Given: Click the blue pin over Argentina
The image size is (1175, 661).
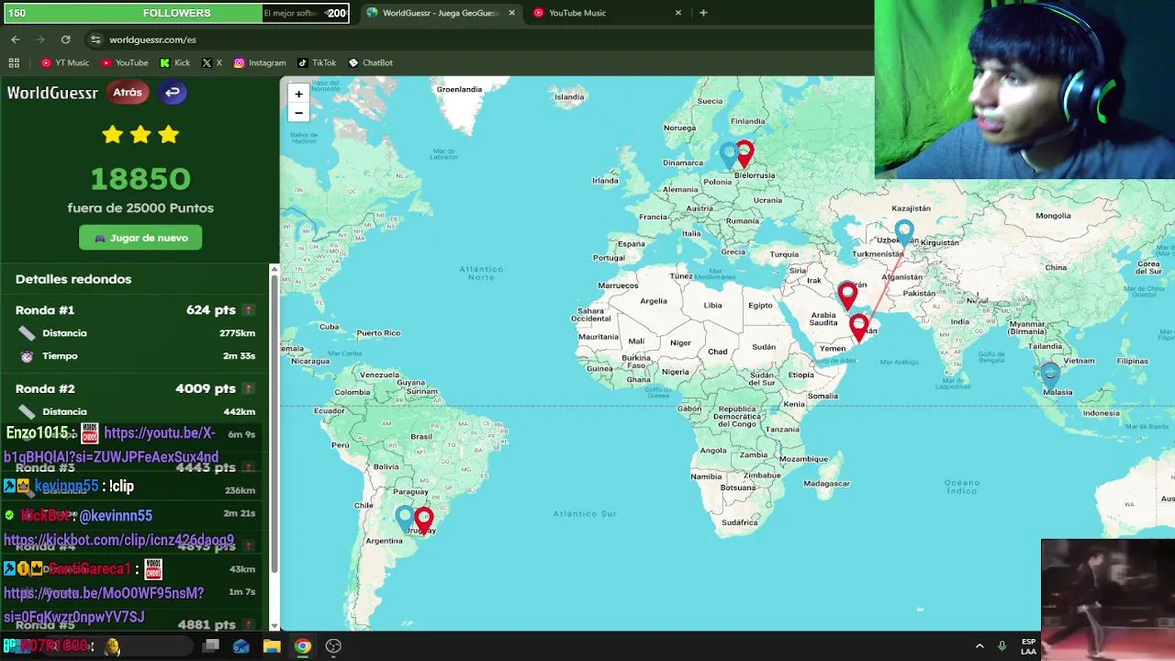Looking at the screenshot, I should [x=405, y=517].
